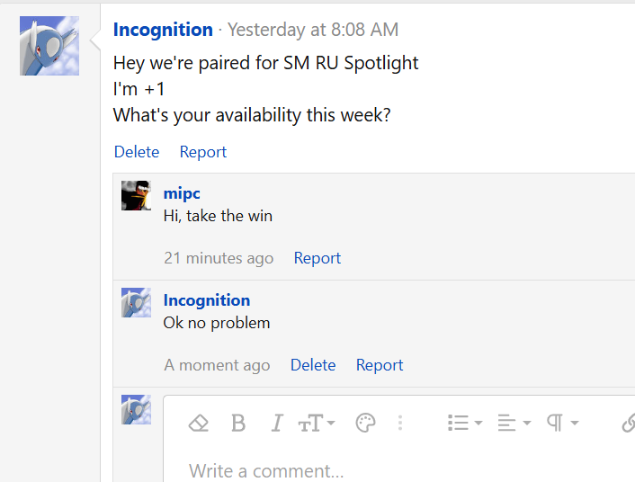The image size is (635, 482).
Task: Click mipc's avatar thumbnail
Action: [x=136, y=195]
